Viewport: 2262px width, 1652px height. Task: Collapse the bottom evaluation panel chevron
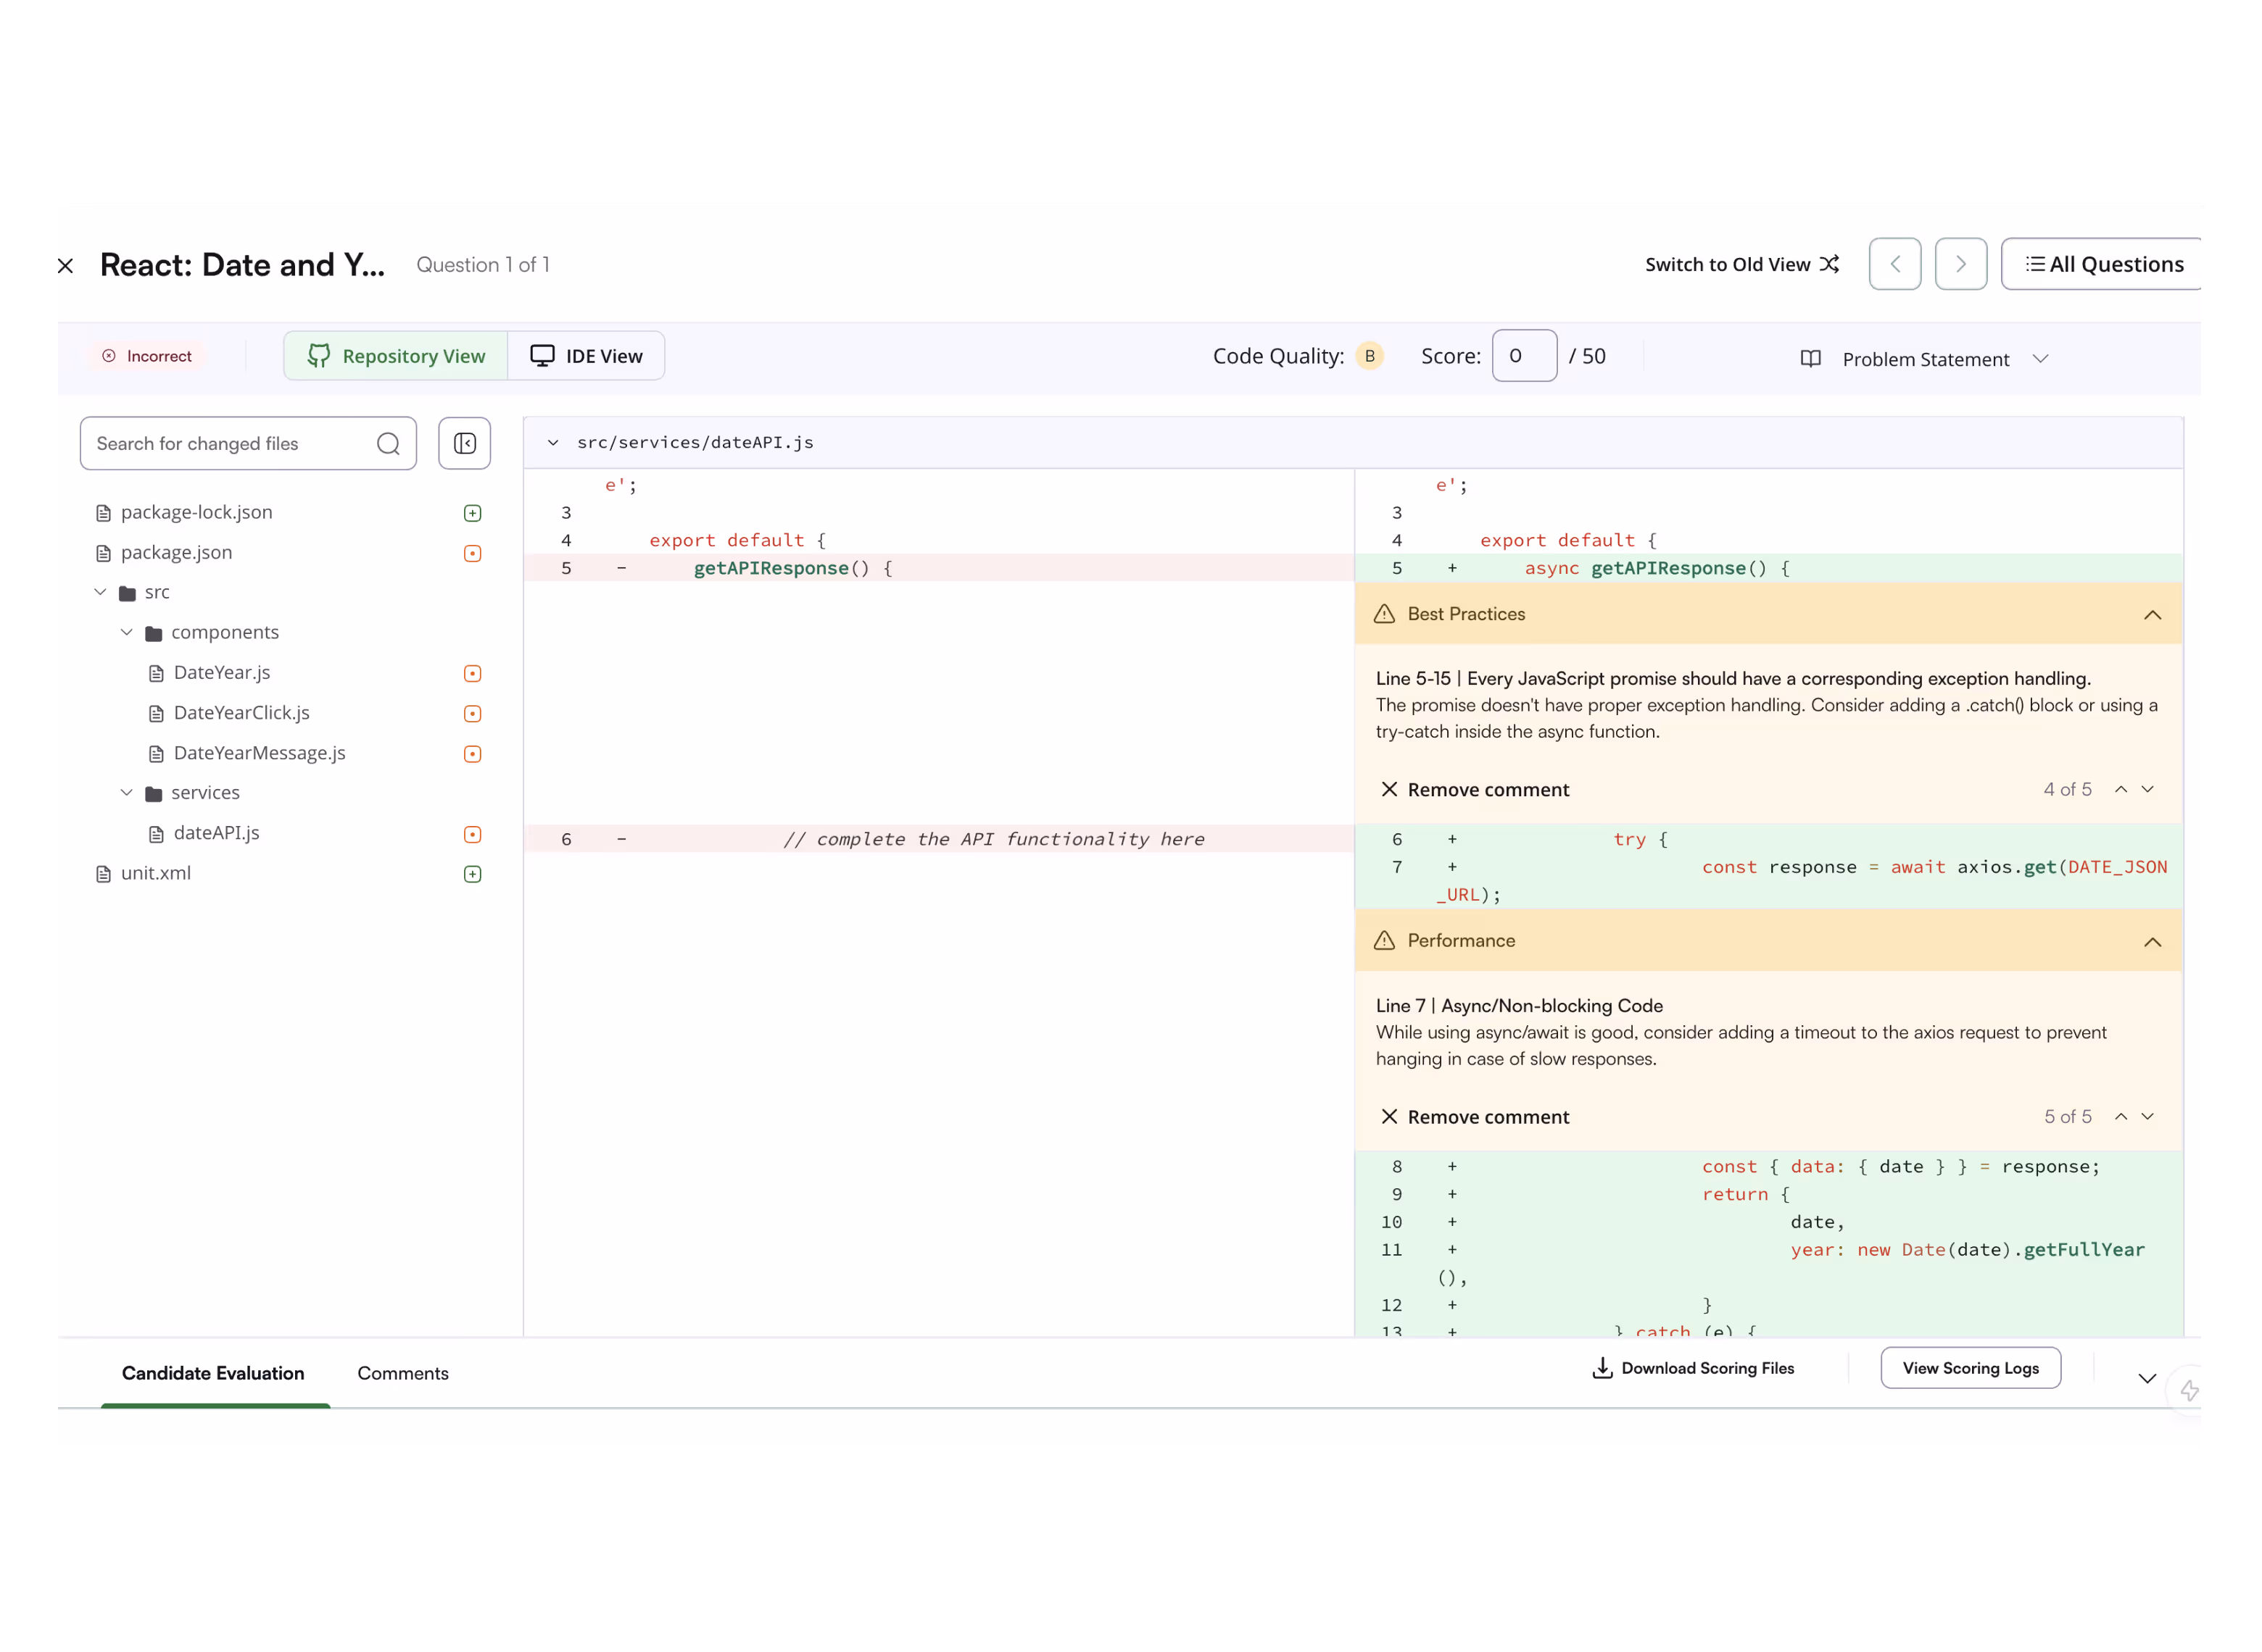(2147, 1378)
